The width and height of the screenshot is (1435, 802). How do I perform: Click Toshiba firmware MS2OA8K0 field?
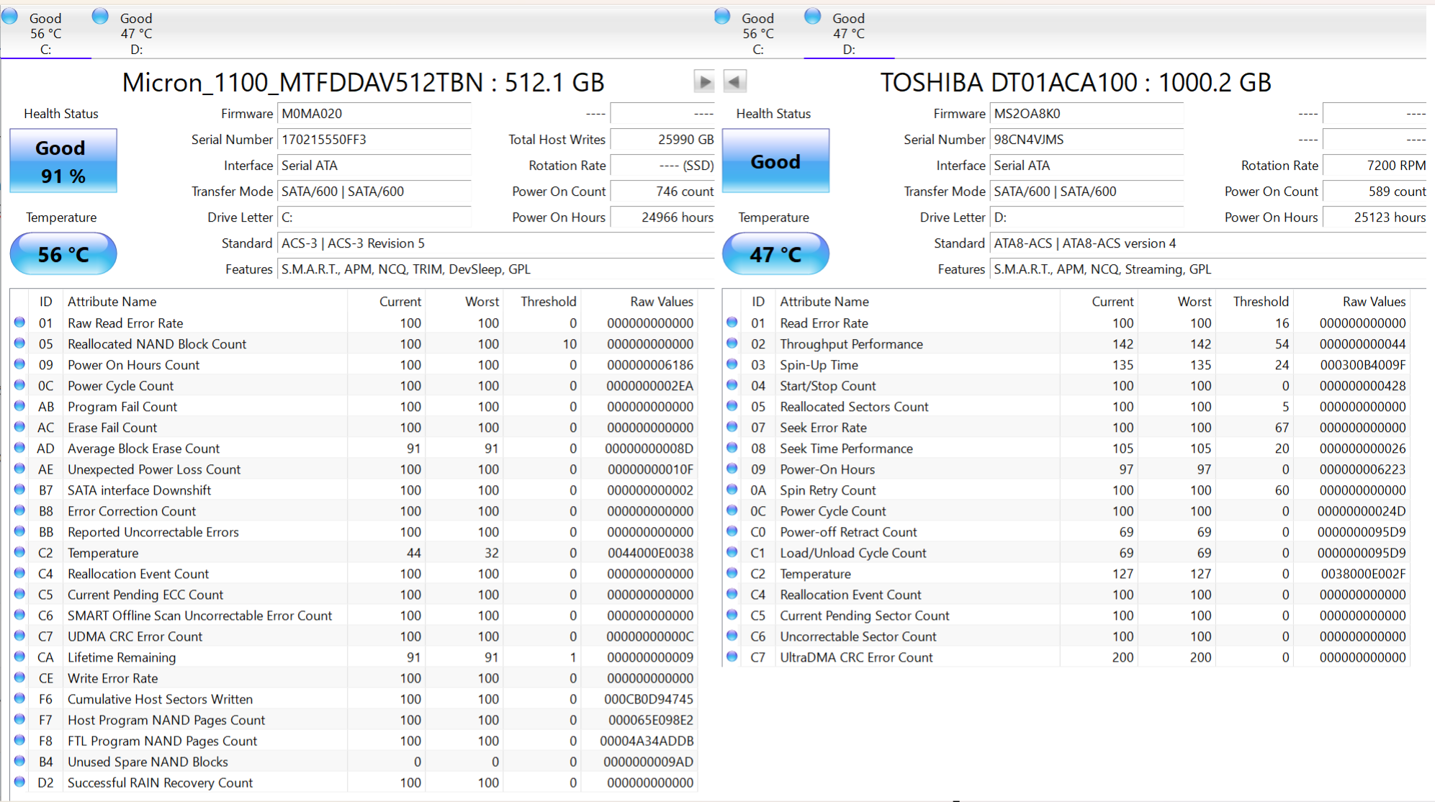(x=1086, y=114)
